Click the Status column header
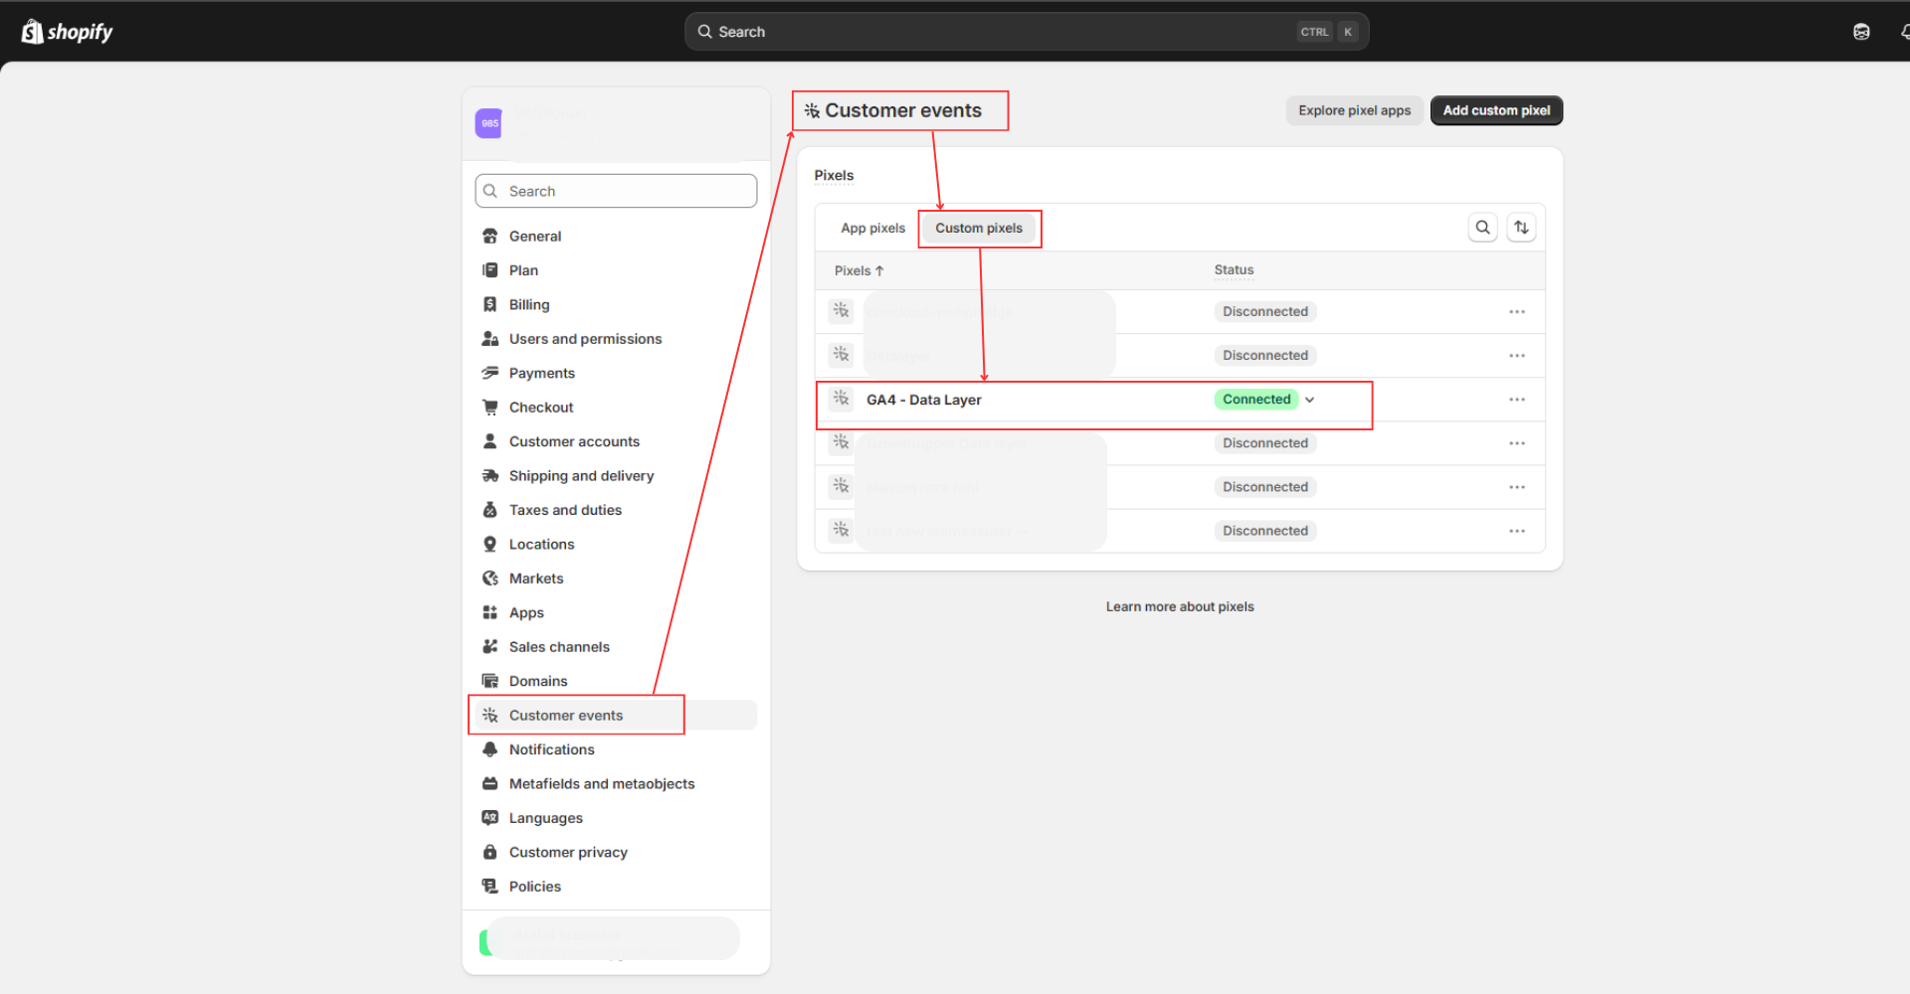This screenshot has height=994, width=1910. coord(1234,270)
